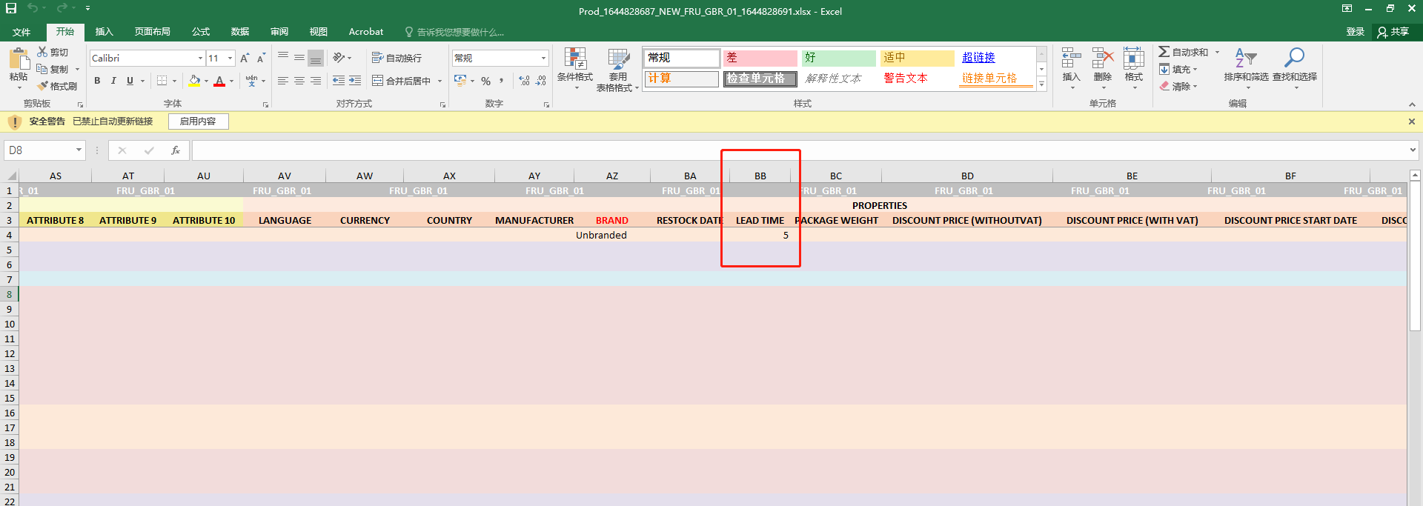Click the cell Format icon

click(1134, 59)
